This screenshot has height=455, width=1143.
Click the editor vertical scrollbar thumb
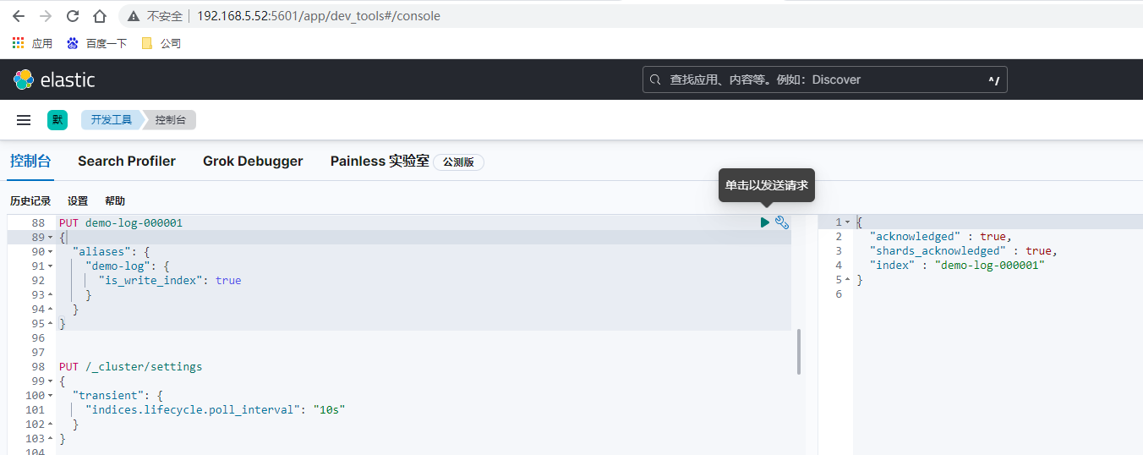click(798, 352)
